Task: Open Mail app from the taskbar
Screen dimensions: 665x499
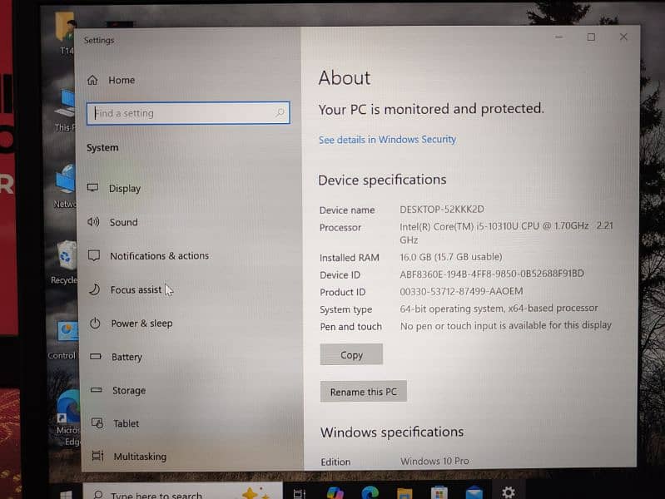Action: coord(474,493)
